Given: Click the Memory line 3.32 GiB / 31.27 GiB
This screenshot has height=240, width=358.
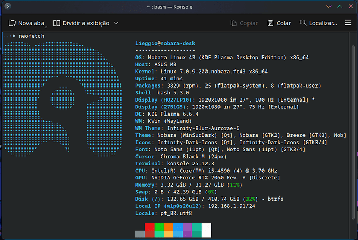Looking at the screenshot, I should [x=189, y=185].
